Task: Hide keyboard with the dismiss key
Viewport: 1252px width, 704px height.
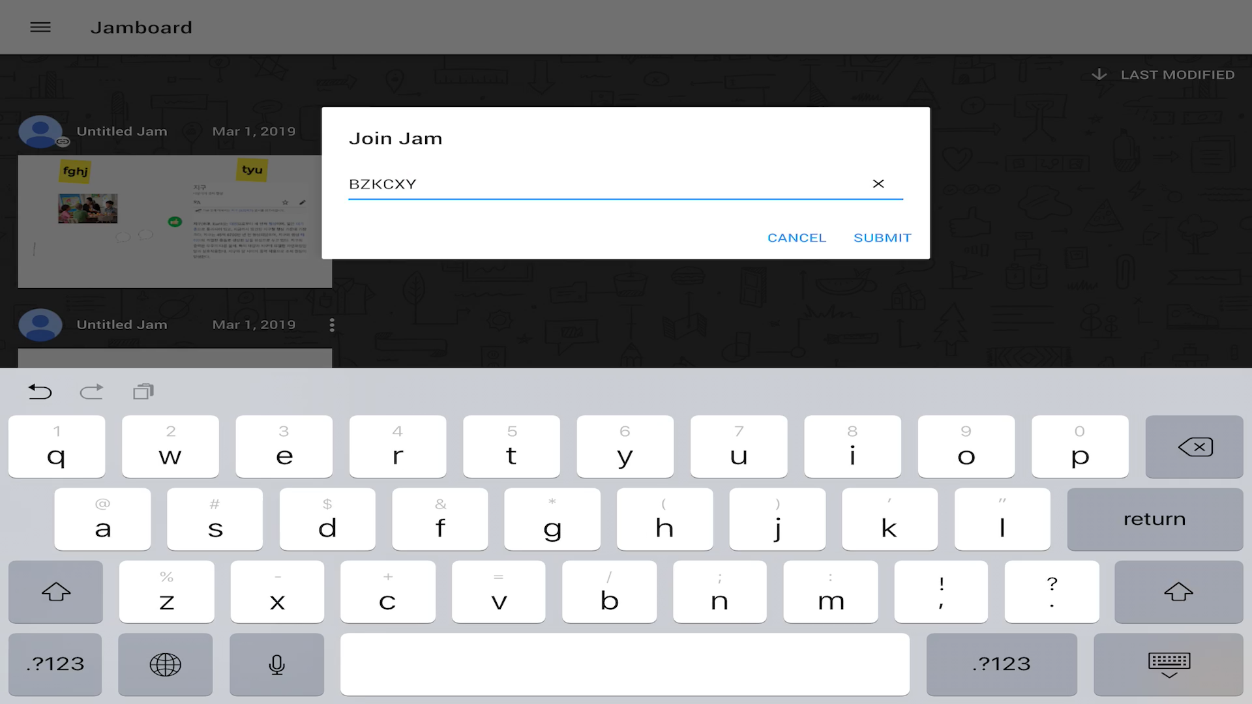Action: [x=1169, y=664]
